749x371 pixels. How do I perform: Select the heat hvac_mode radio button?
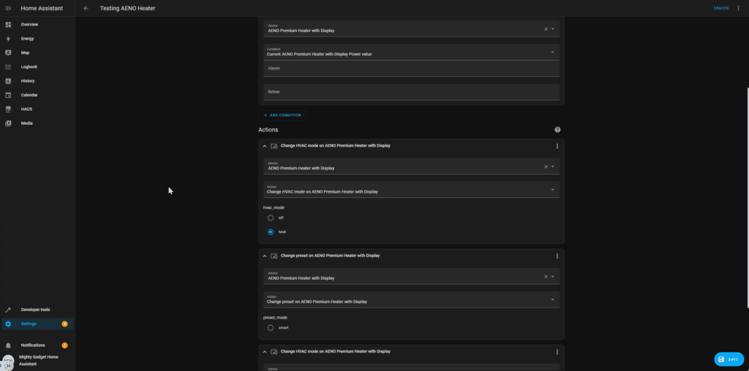click(271, 232)
